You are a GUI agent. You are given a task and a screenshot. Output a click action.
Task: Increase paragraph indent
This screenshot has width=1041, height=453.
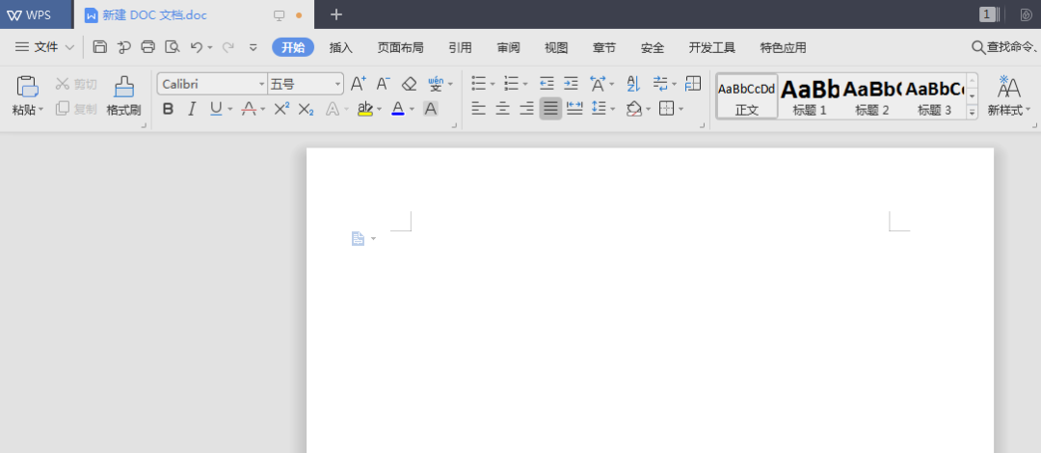[x=571, y=84]
